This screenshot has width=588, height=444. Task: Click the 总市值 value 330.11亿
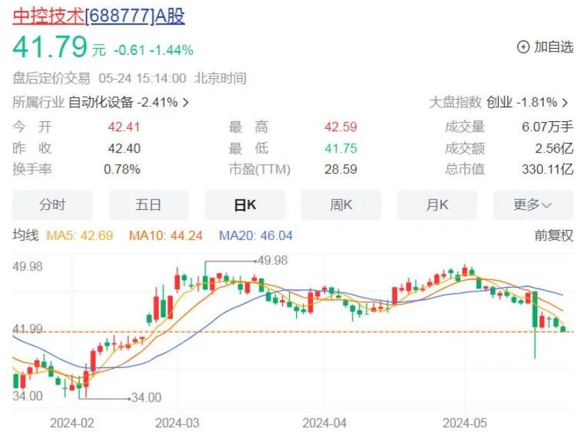coord(548,169)
